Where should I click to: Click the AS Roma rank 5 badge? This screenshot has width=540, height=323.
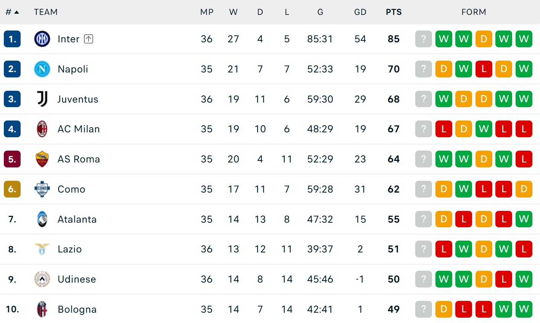point(12,159)
